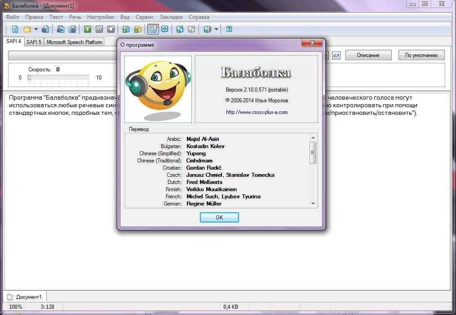Open the Речь menu
The image size is (456, 315).
pos(75,17)
